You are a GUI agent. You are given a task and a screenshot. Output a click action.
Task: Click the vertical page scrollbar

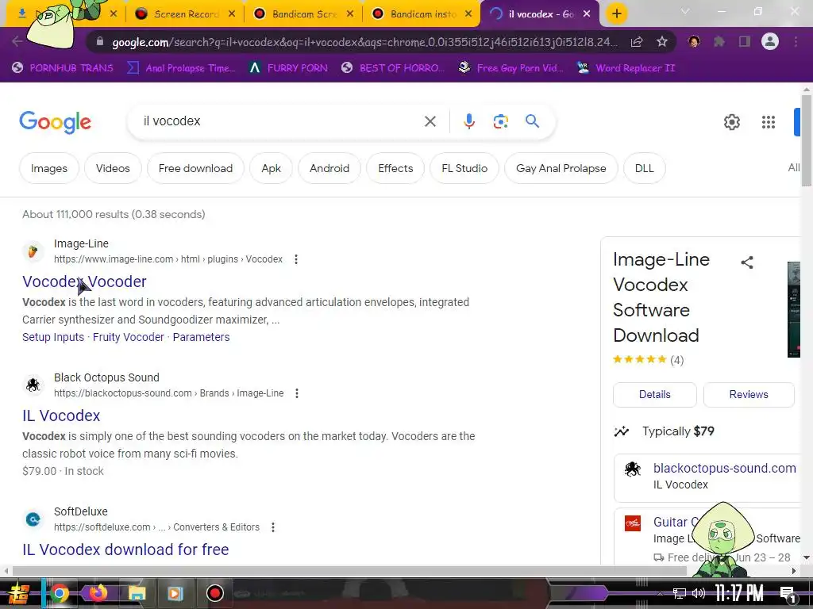tap(807, 140)
